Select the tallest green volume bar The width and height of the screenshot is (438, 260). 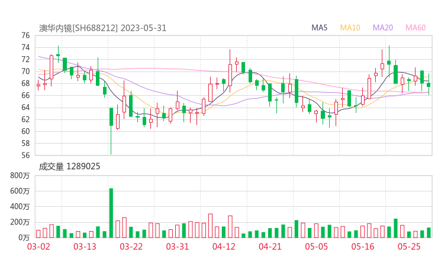[x=111, y=213]
